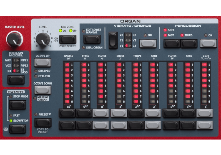This screenshot has width=221, height=155.
Task: Click the Rotary Slow/Stop green LED
Action: [11, 121]
